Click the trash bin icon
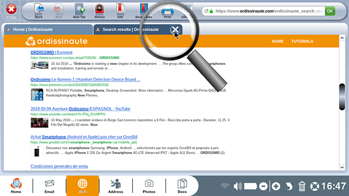The image size is (349, 196). point(302,186)
